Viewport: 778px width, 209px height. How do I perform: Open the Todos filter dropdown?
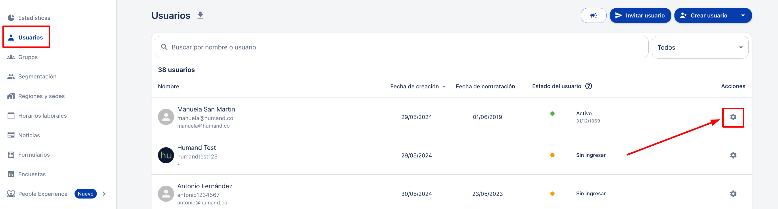pyautogui.click(x=700, y=47)
